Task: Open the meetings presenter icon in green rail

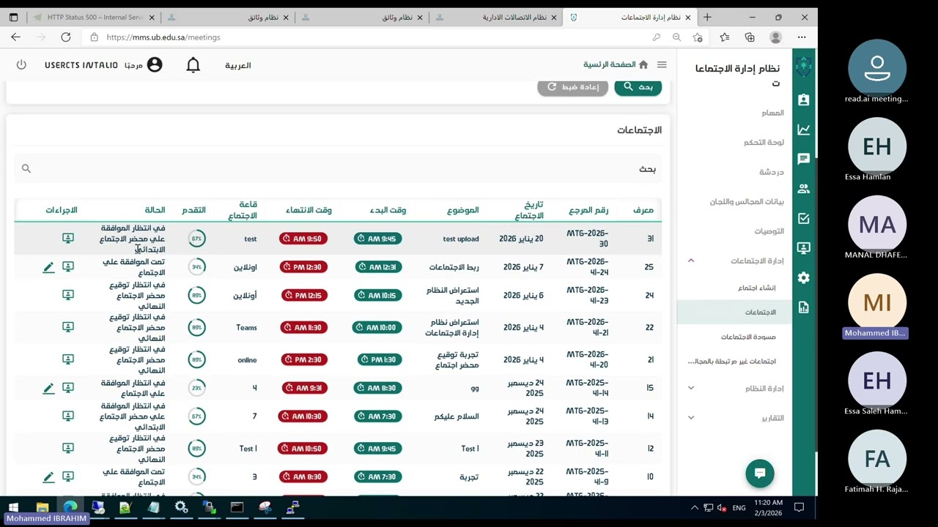Action: [804, 248]
